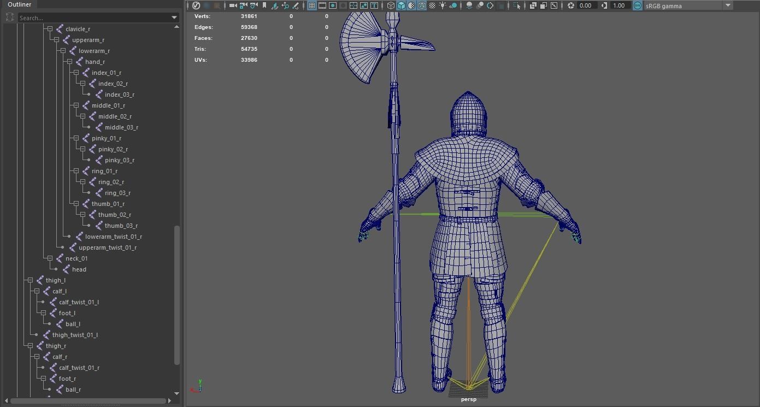The height and width of the screenshot is (407, 760).
Task: Click the Use Default Material icon
Action: (411, 5)
